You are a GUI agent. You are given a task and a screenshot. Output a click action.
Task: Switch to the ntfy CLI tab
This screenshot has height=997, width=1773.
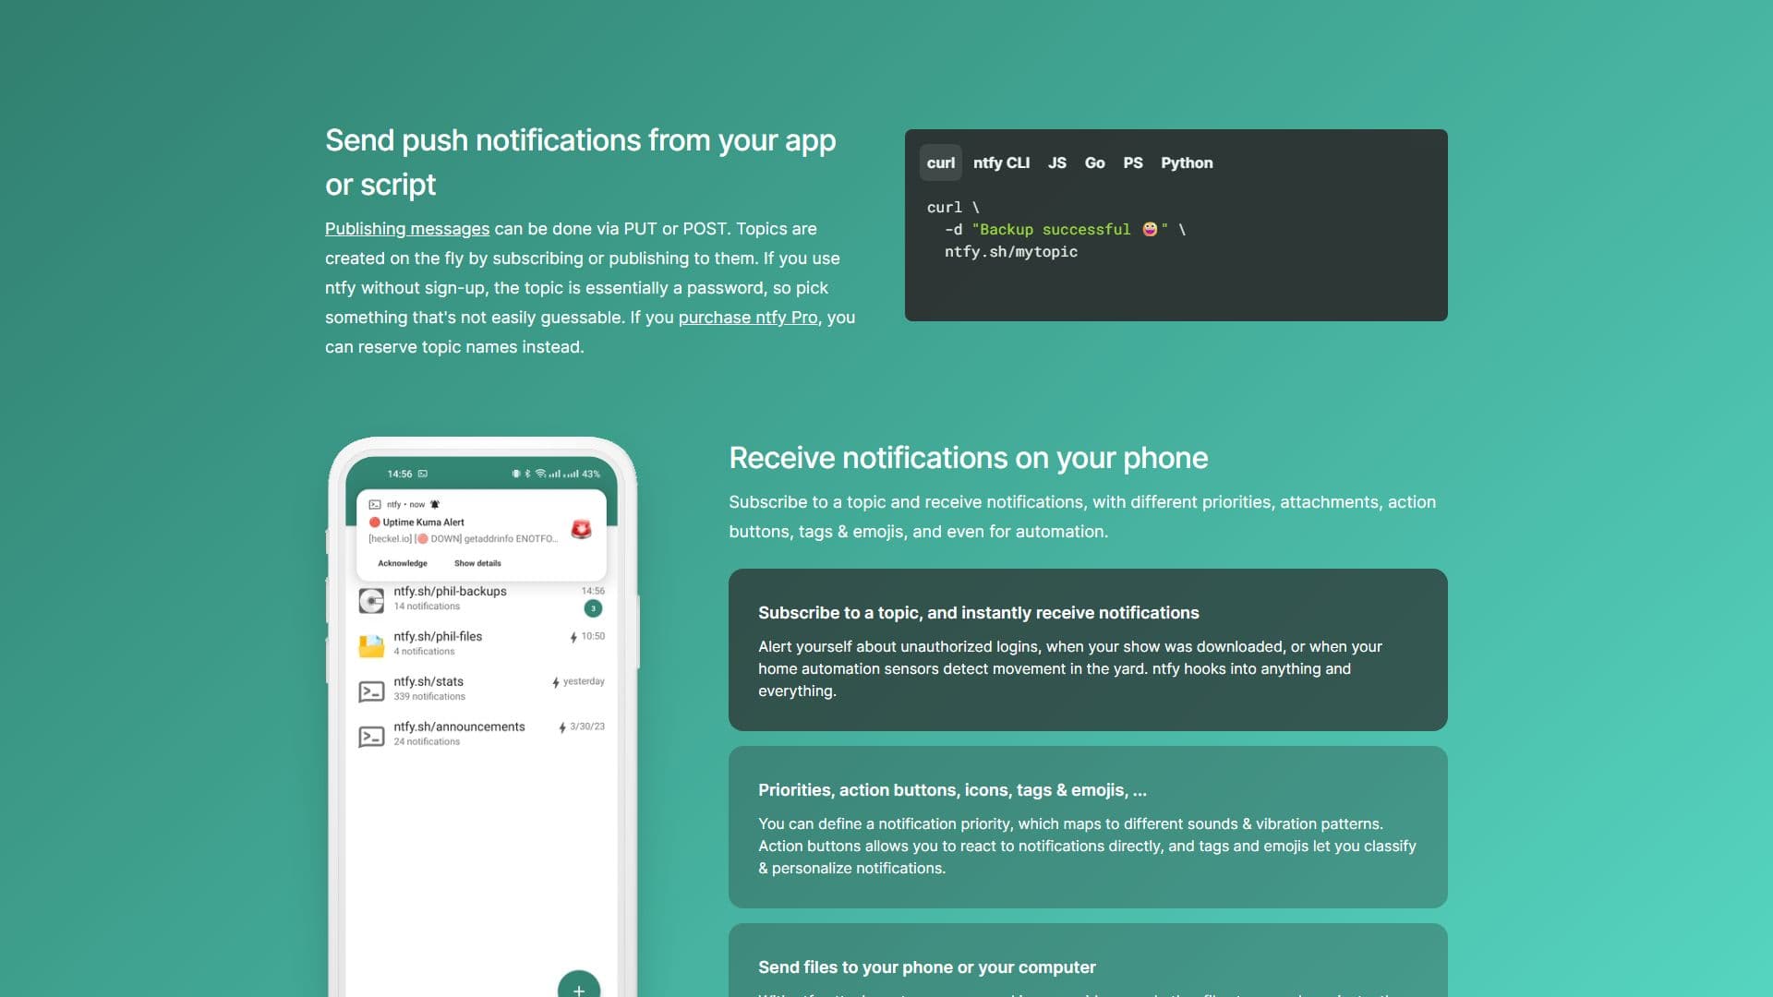pyautogui.click(x=1001, y=162)
